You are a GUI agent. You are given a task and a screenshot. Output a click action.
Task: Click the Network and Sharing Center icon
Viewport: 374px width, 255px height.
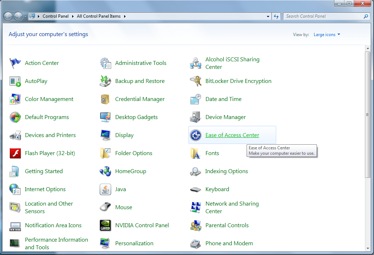point(196,207)
